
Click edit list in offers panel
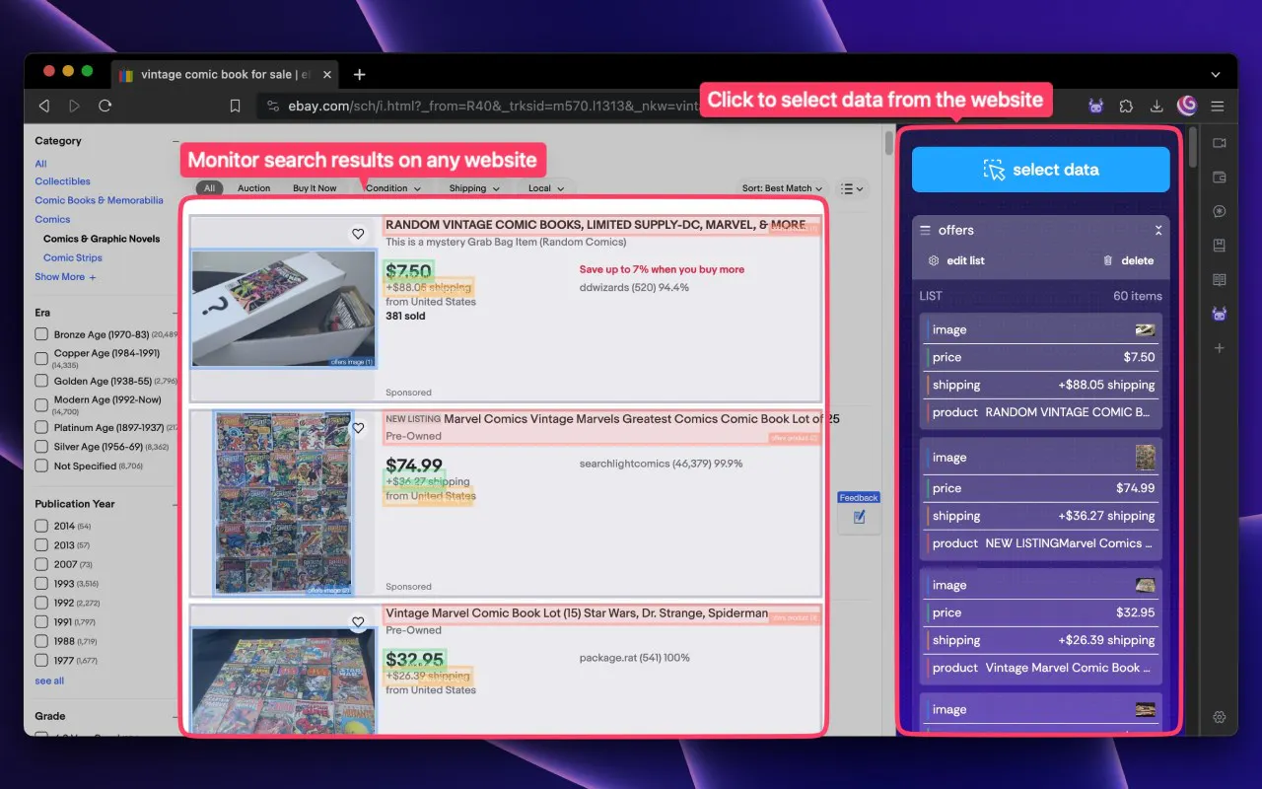tap(965, 260)
